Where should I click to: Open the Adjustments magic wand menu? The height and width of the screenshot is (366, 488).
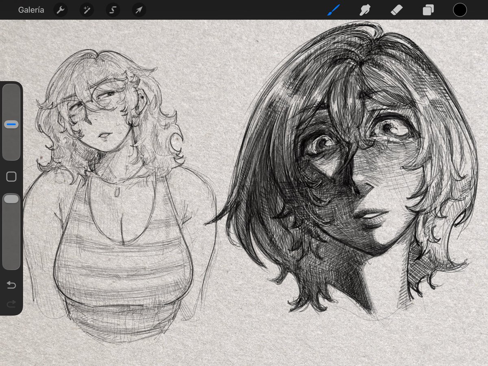87,10
